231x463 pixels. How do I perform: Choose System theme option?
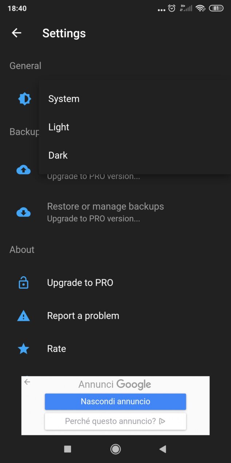click(x=135, y=99)
